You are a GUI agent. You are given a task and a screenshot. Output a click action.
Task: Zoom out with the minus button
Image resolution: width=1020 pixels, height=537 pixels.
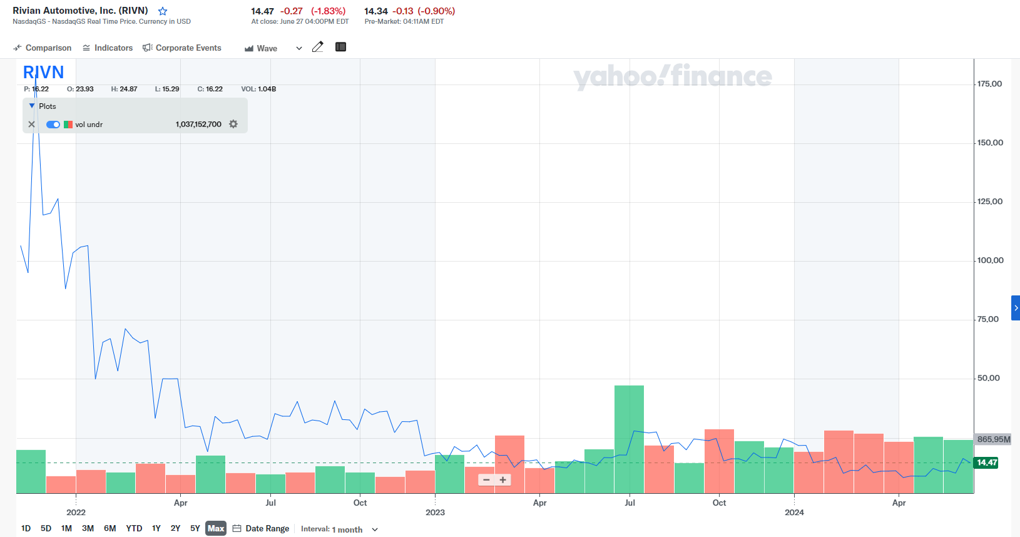(x=487, y=480)
